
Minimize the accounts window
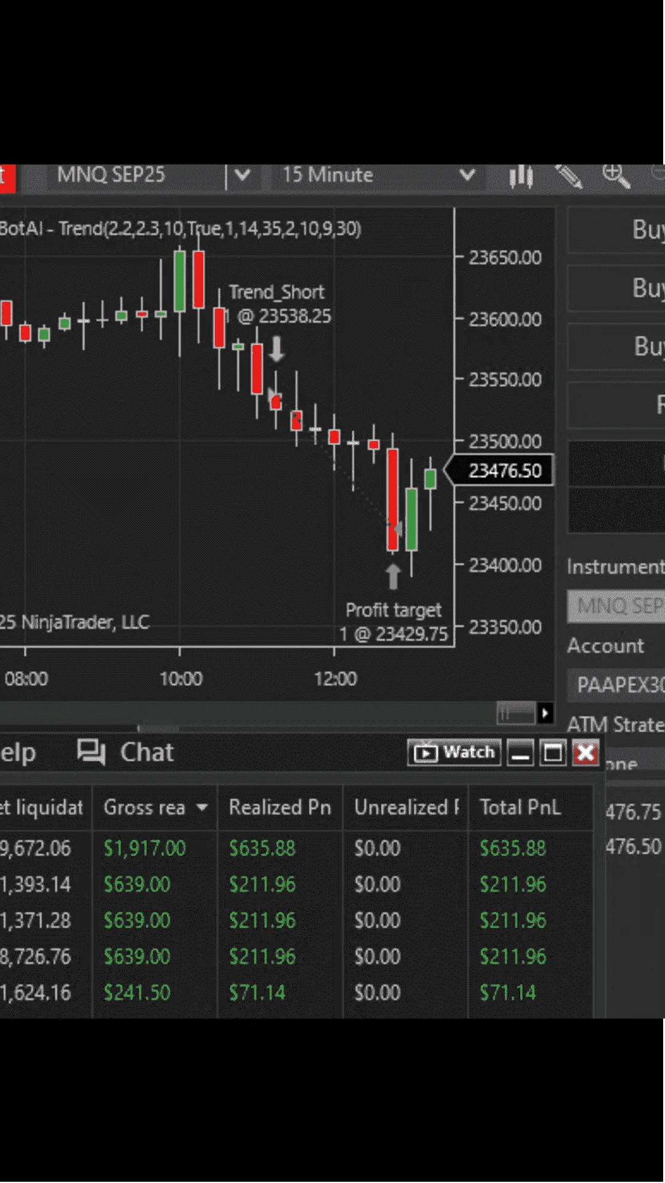(520, 752)
